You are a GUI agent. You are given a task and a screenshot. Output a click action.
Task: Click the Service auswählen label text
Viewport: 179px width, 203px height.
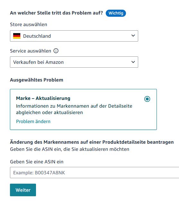click(x=31, y=51)
